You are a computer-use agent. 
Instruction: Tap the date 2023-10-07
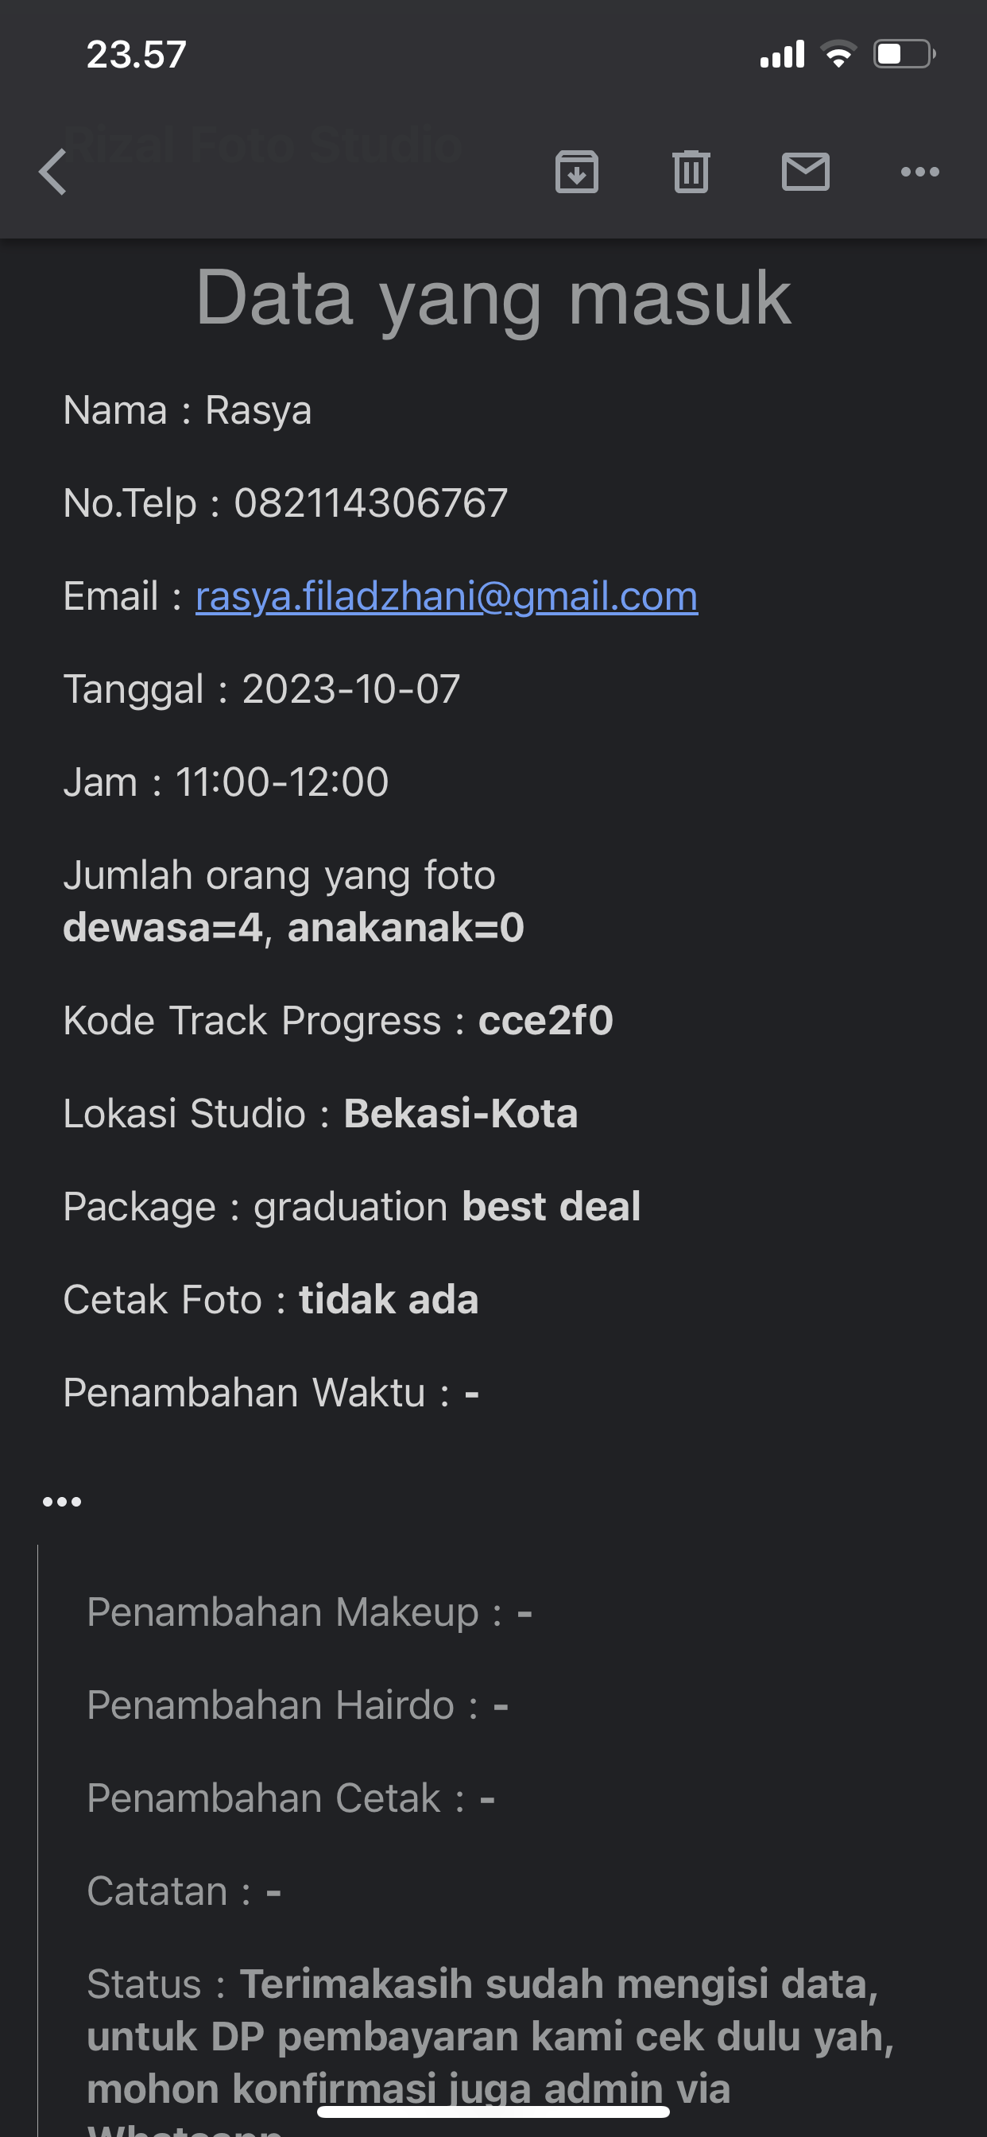350,689
